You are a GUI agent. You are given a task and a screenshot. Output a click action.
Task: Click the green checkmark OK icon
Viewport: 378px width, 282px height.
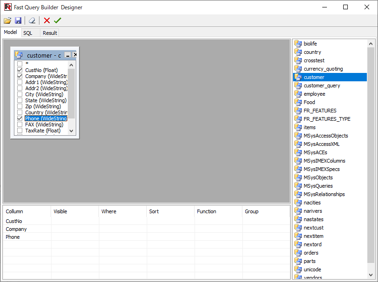tap(58, 20)
